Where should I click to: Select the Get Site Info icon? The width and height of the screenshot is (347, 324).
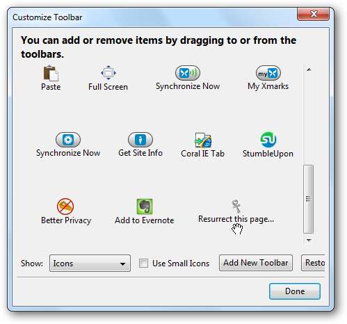[140, 140]
